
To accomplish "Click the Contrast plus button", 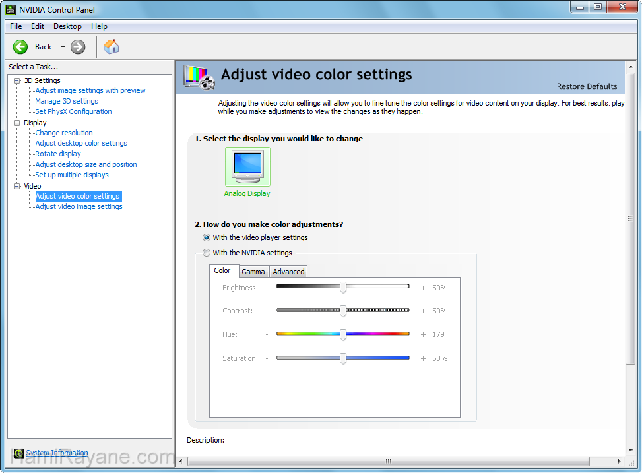I will tap(423, 311).
